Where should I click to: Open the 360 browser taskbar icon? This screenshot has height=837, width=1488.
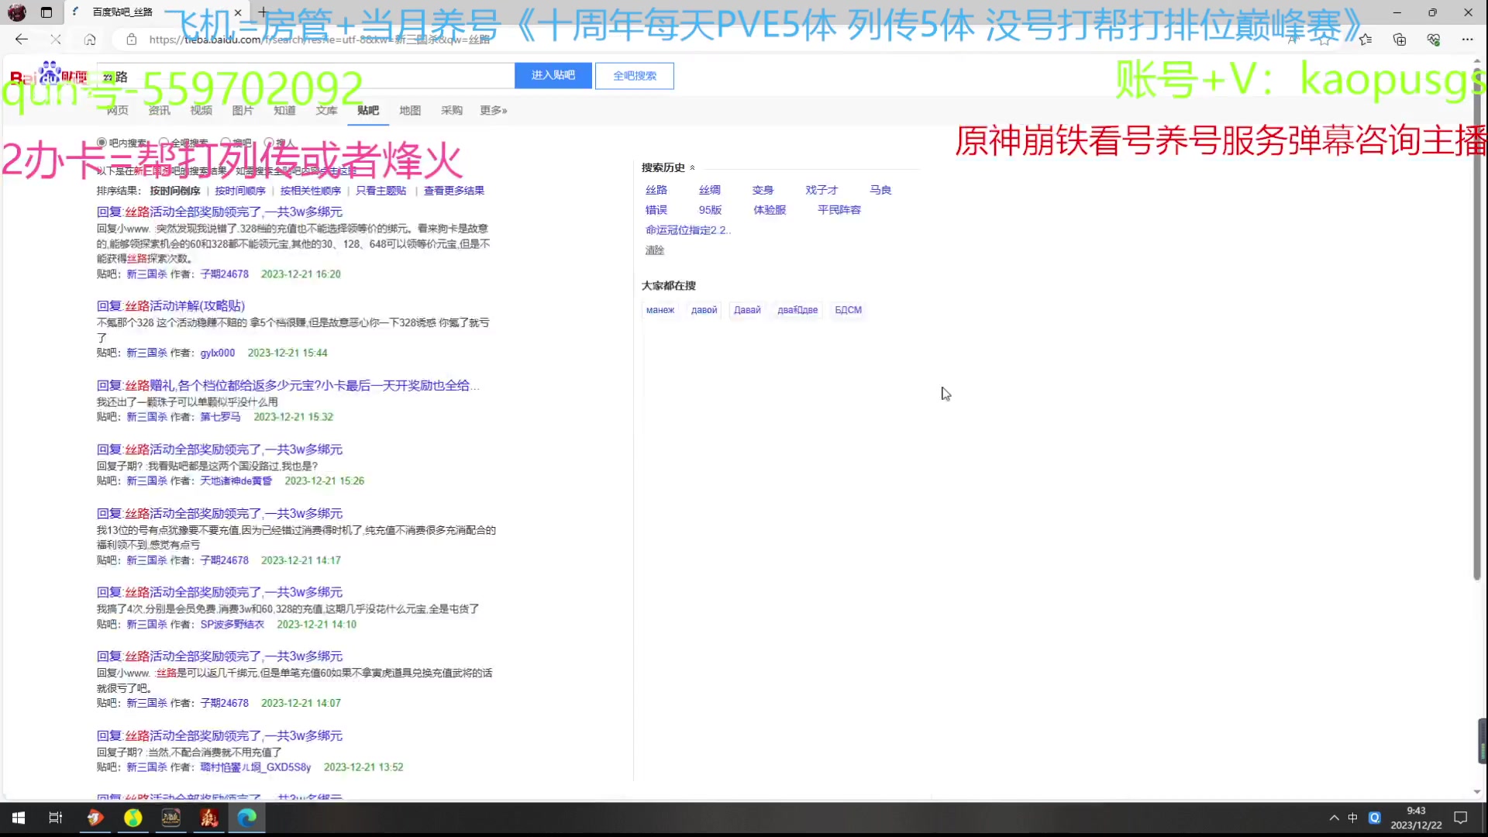point(133,818)
